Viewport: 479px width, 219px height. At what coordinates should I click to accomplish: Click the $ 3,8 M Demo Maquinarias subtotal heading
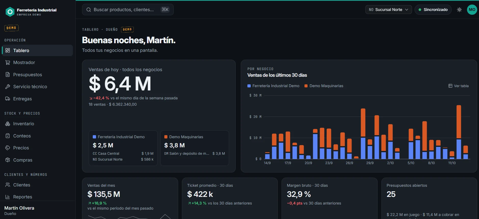[x=175, y=145]
